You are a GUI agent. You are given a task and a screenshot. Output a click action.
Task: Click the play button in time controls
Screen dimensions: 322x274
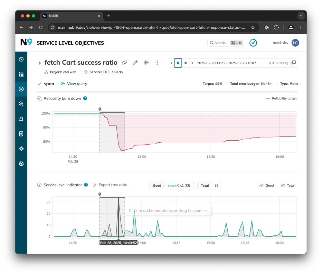point(186,63)
